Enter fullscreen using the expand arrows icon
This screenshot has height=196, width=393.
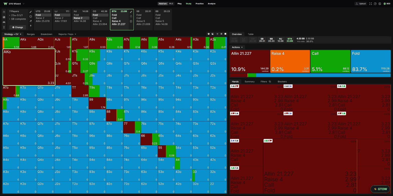coord(370,4)
